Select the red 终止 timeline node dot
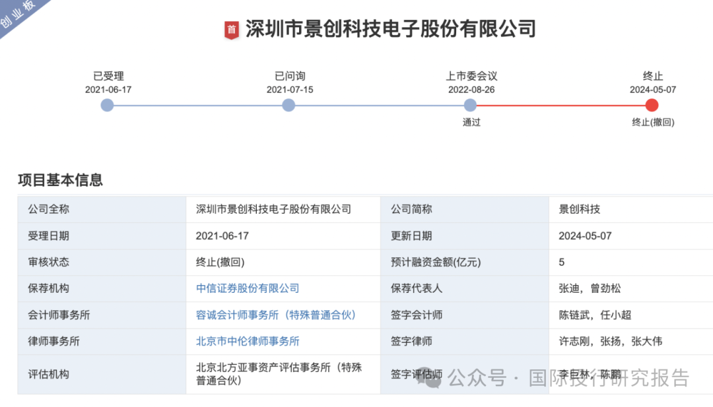713x407 pixels. tap(652, 106)
